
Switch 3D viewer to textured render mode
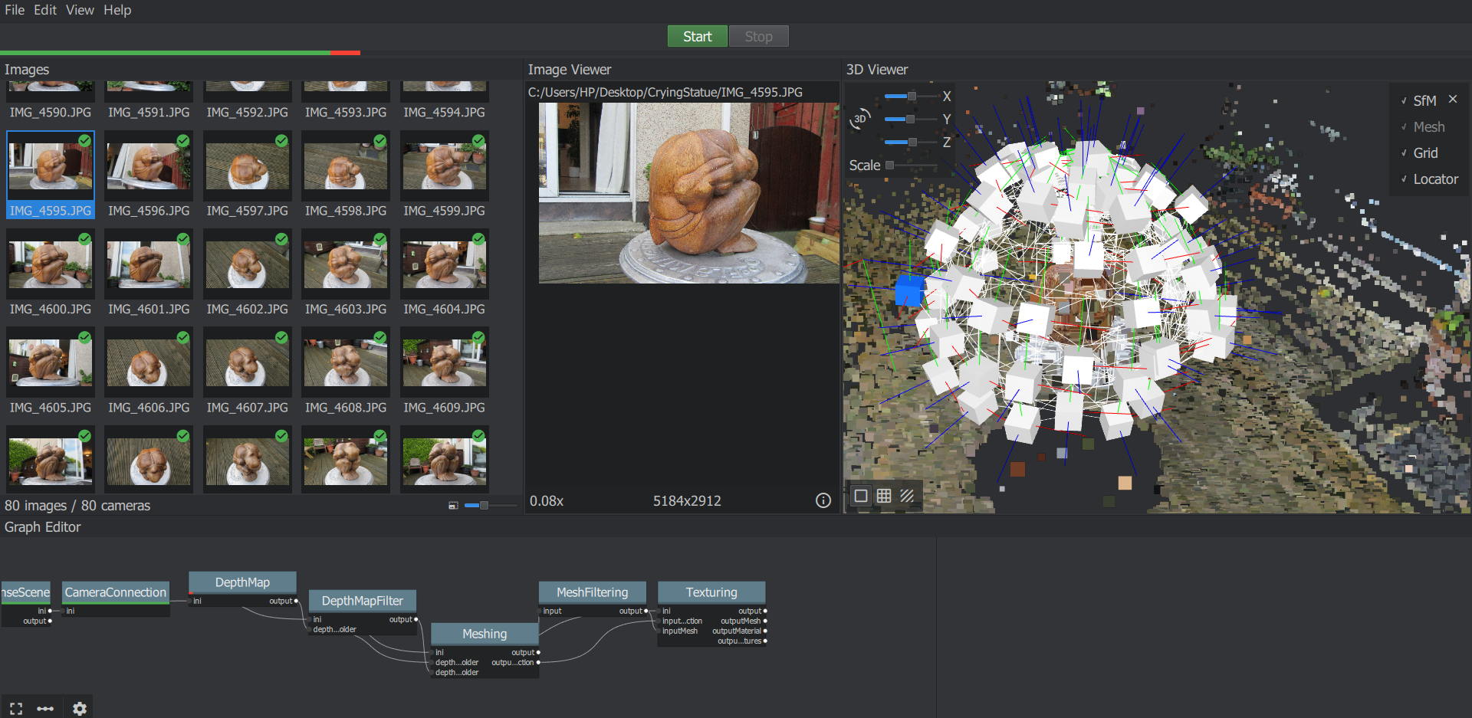click(x=907, y=496)
